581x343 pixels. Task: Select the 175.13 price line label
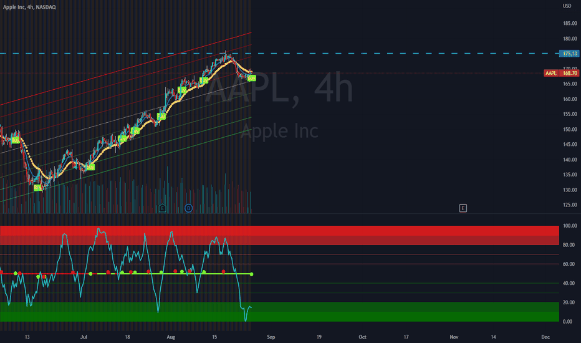click(x=570, y=54)
